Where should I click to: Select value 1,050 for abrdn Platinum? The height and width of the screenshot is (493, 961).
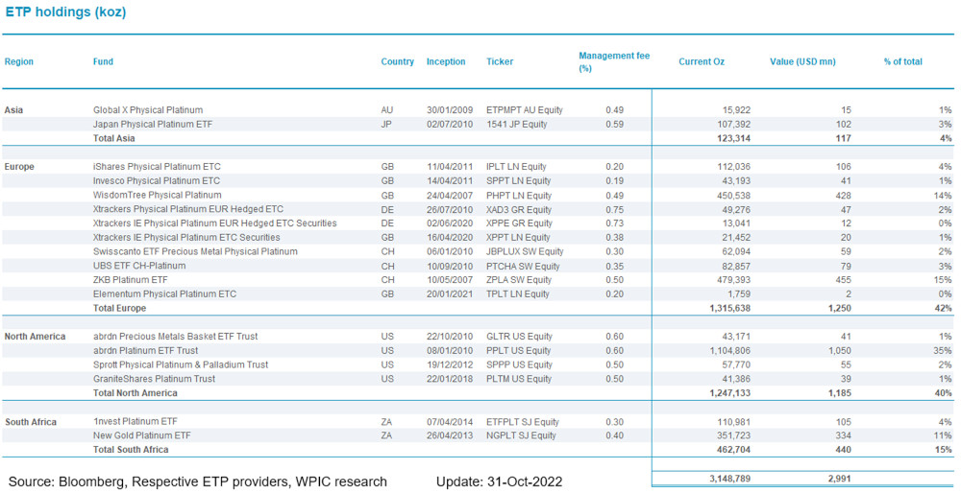coord(838,350)
